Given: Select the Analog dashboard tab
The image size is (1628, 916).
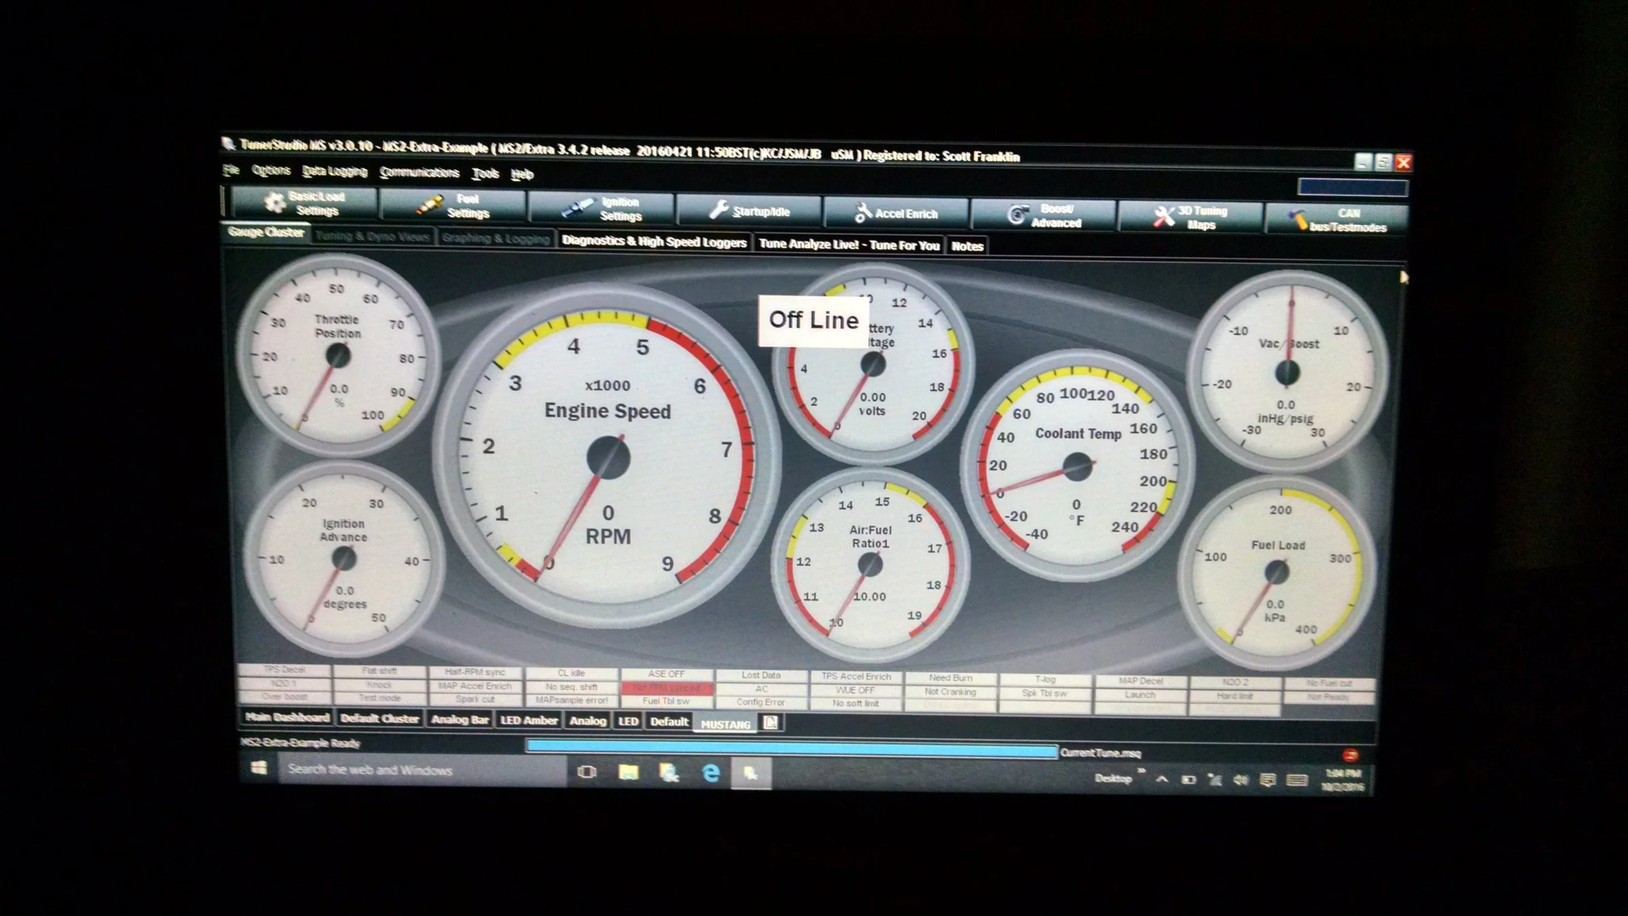Looking at the screenshot, I should 587,721.
